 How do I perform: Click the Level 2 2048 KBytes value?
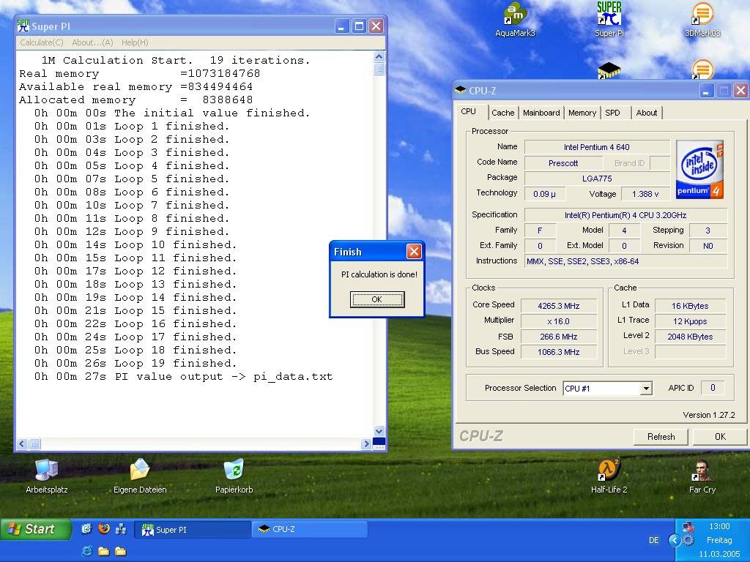690,337
